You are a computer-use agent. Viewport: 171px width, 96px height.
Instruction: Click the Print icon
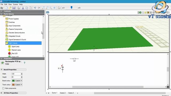click(x=18, y=8)
